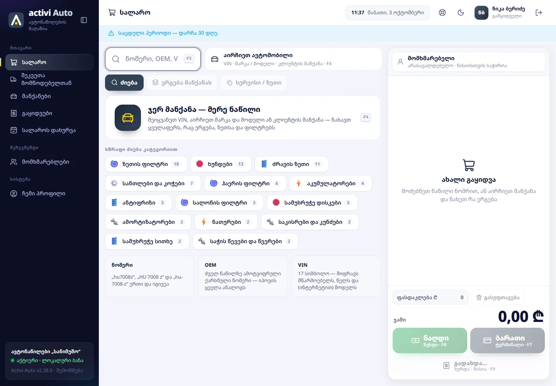Open მანქანები in the sidebar

pos(49,96)
